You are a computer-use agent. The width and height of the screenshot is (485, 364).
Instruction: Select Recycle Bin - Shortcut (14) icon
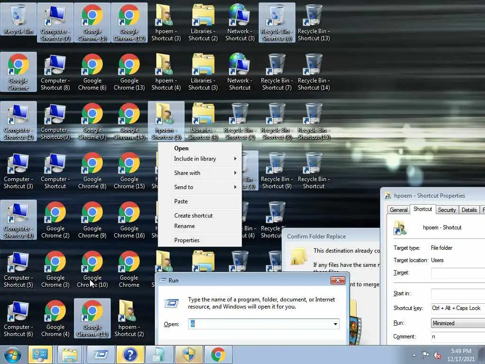coord(314,72)
